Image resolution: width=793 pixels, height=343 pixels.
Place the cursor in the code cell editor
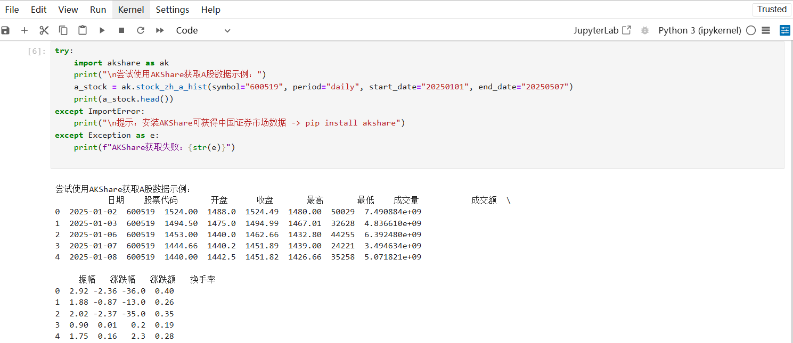tap(417, 105)
